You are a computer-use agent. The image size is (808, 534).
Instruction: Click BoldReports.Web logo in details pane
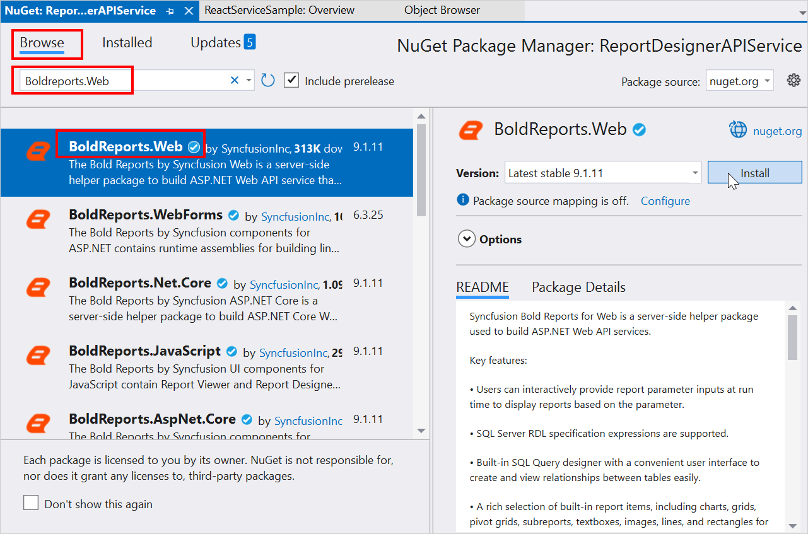coord(471,129)
